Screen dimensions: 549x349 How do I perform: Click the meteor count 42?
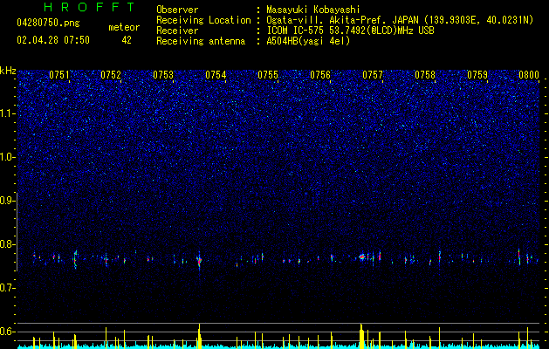(127, 40)
